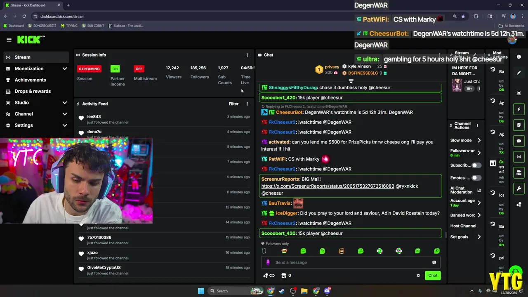528x297 pixels.
Task: Open Achievements in the sidebar
Action: pyautogui.click(x=37, y=80)
